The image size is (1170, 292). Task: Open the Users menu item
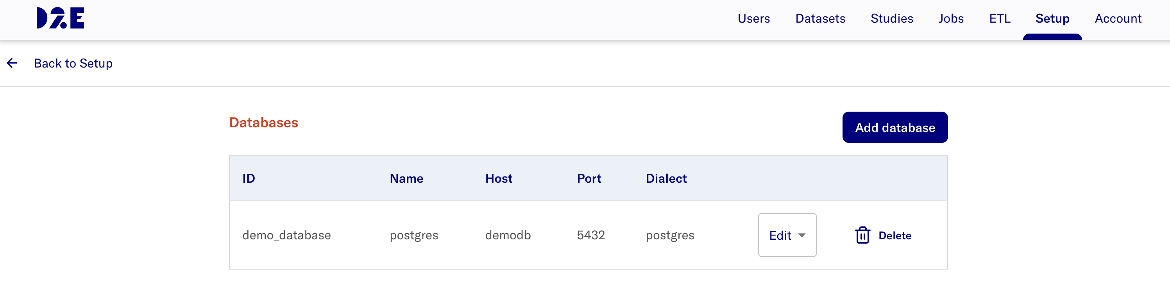pyautogui.click(x=753, y=19)
